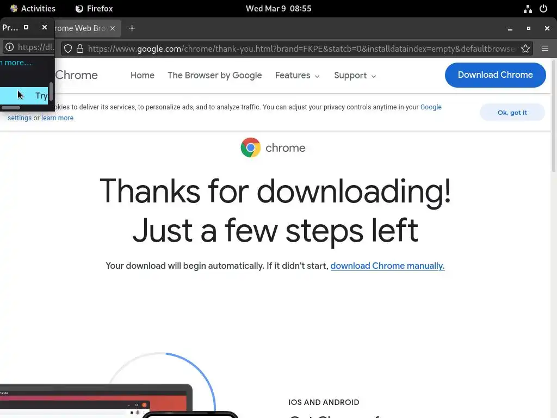Click the clock showing Wed Mar 9 08:55
Image resolution: width=557 pixels, height=418 pixels.
click(x=278, y=9)
